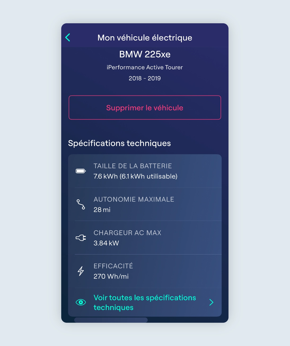
Task: Tap the back arrow icon
Action: [68, 38]
